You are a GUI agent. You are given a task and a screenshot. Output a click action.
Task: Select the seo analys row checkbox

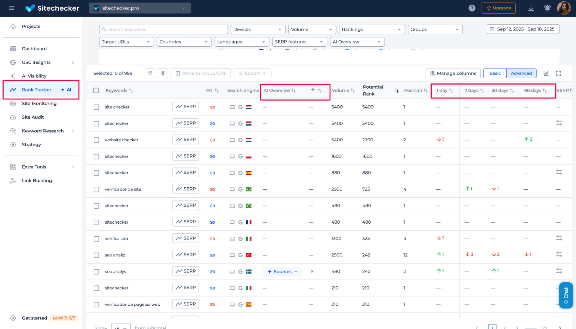pyautogui.click(x=96, y=271)
